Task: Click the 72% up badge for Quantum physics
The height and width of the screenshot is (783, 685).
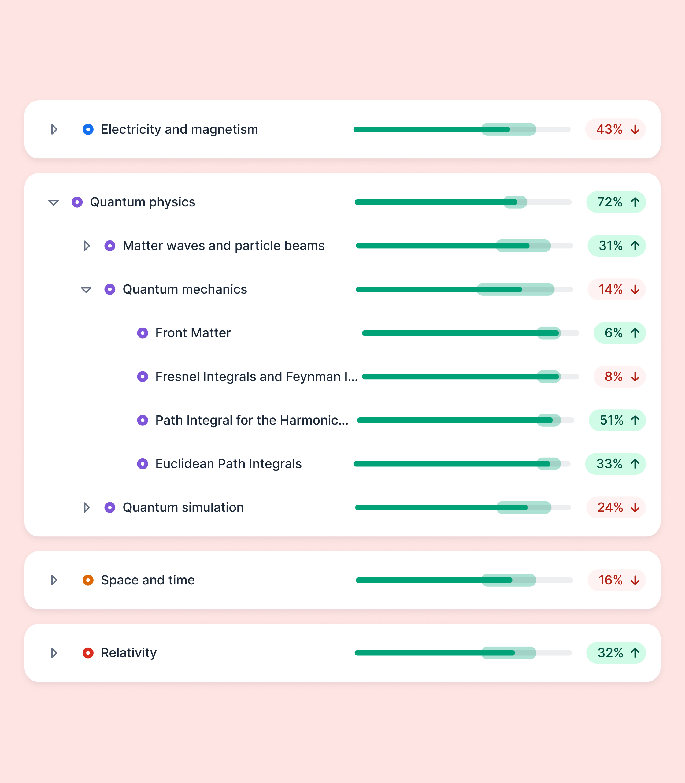Action: point(616,202)
